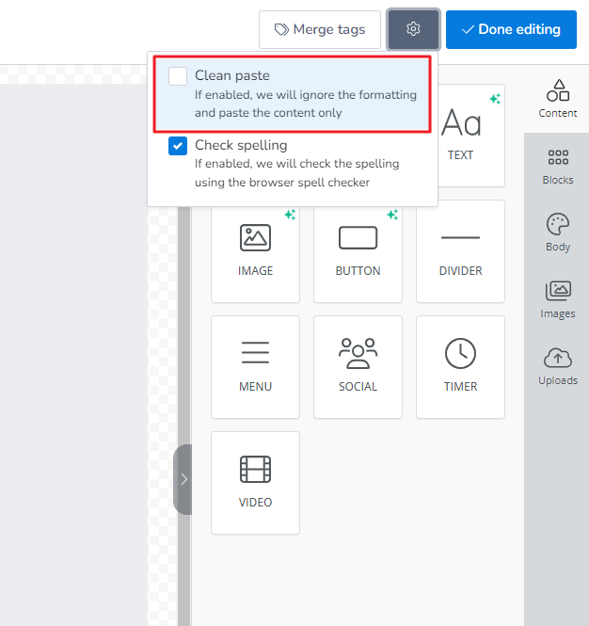Screen dimensions: 589x626
Task: Go to the Uploads tab
Action: [x=558, y=366]
